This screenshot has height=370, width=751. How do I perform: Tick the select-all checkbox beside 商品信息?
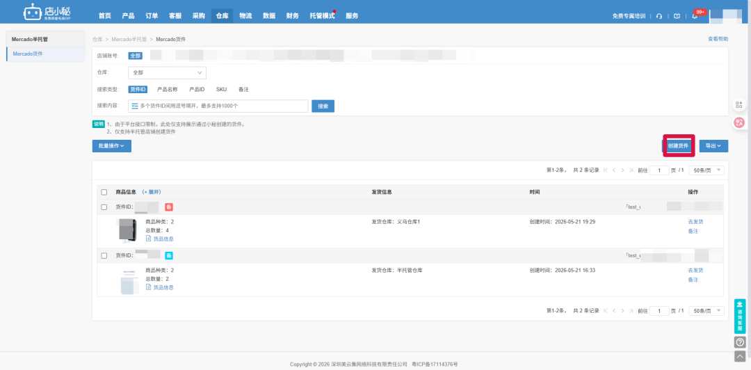(104, 192)
